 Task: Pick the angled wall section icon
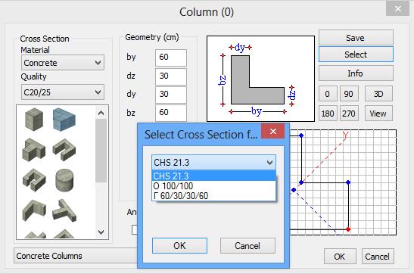(34, 210)
